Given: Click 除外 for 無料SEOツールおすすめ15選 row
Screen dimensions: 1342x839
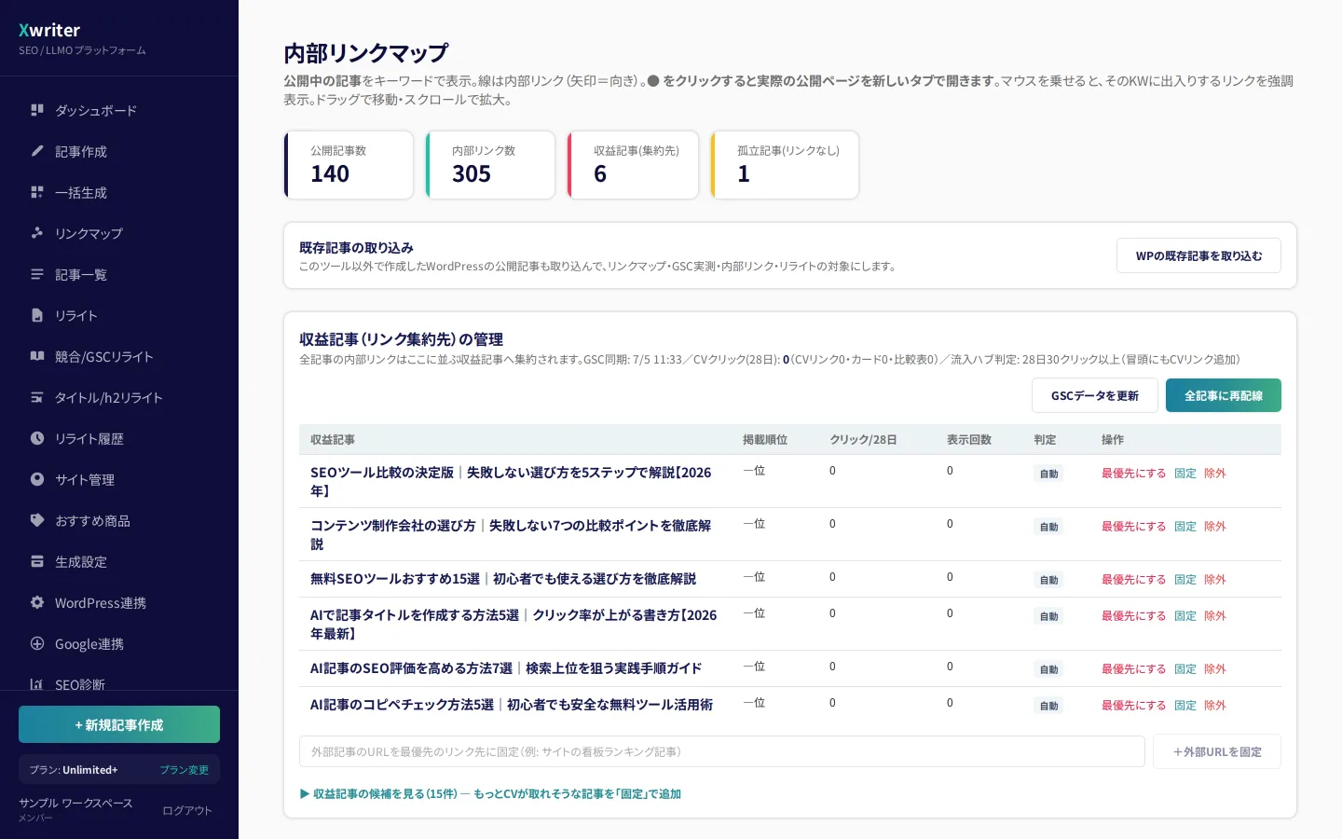Looking at the screenshot, I should 1215,580.
